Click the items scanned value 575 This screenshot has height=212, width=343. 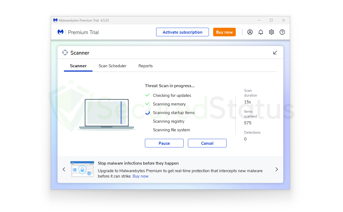pyautogui.click(x=248, y=123)
